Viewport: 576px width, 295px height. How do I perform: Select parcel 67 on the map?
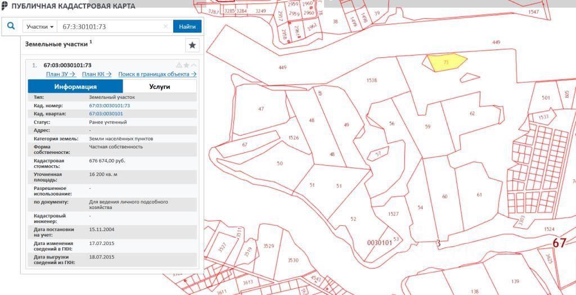pyautogui.click(x=245, y=144)
